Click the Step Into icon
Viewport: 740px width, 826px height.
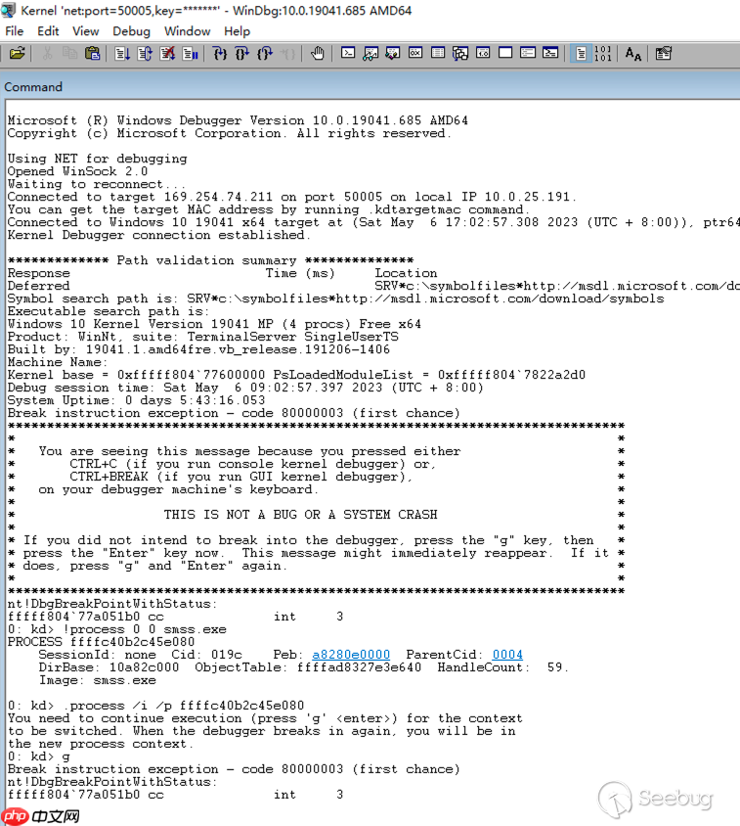[220, 53]
